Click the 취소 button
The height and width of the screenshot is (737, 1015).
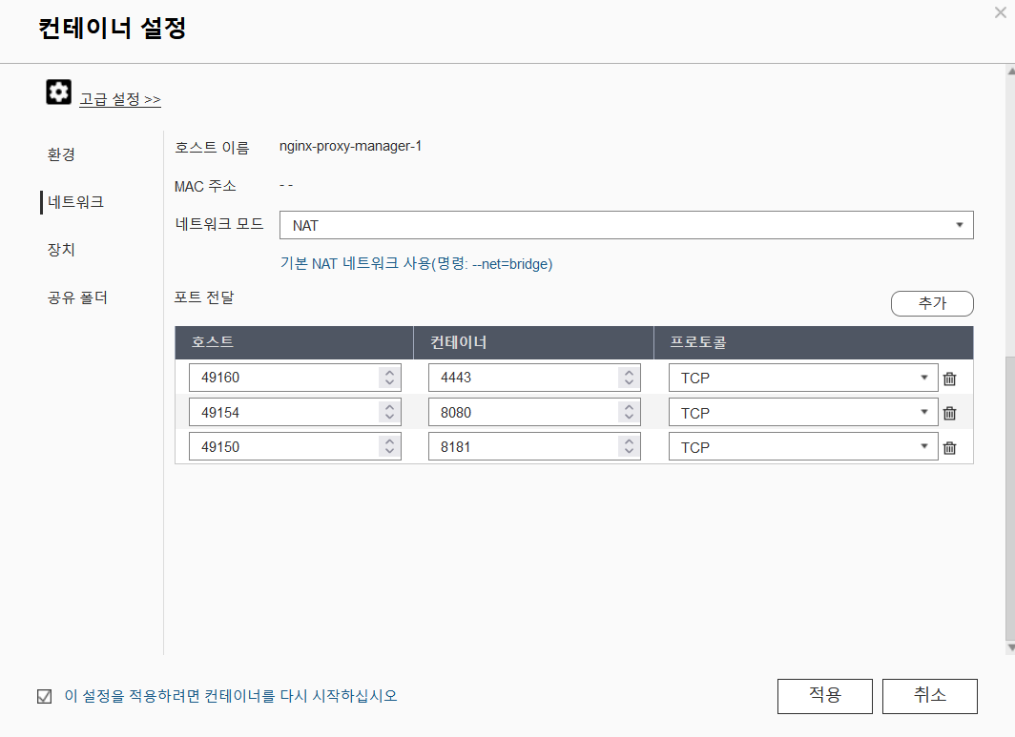coord(929,696)
